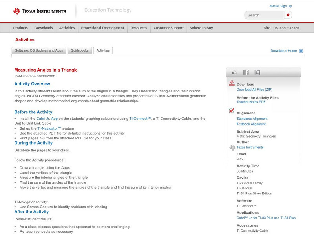Click the 30 Minutes activity time

click(x=245, y=171)
